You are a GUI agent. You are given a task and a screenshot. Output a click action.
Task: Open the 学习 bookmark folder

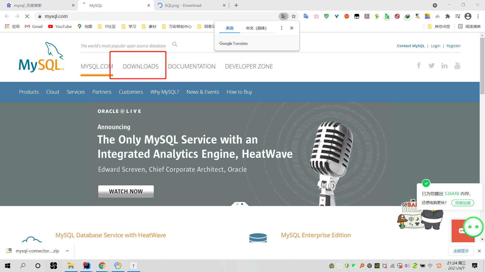(129, 26)
